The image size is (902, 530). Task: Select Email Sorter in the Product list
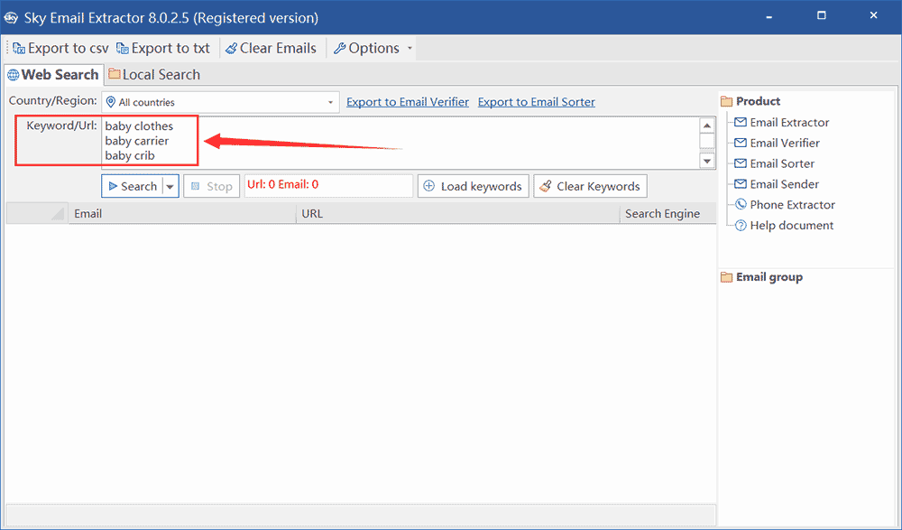click(781, 163)
